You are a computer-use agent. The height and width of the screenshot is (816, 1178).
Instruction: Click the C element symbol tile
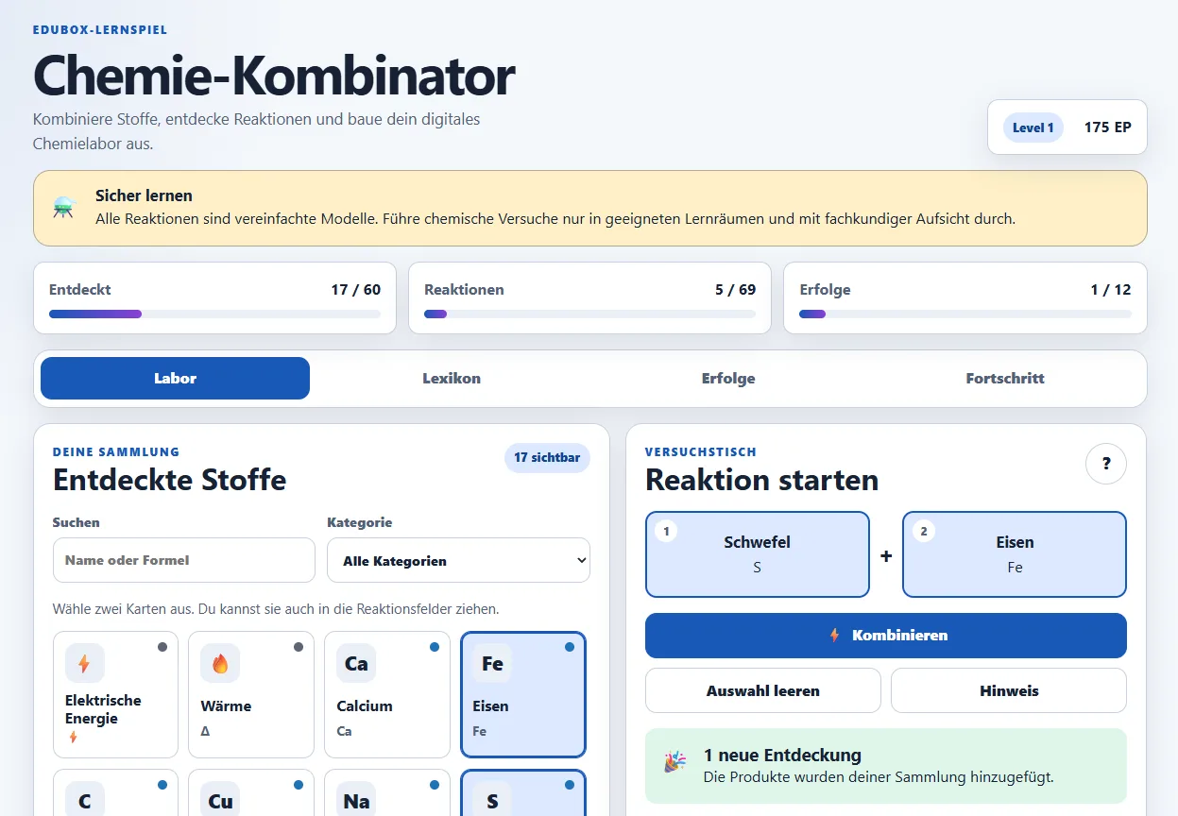tap(85, 801)
